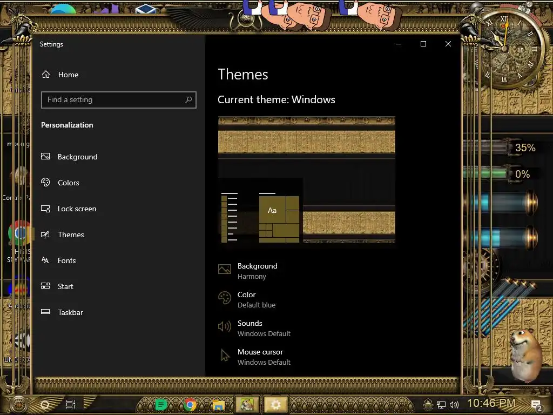Image resolution: width=553 pixels, height=415 pixels.
Task: Select Themes in the sidebar
Action: (63, 235)
